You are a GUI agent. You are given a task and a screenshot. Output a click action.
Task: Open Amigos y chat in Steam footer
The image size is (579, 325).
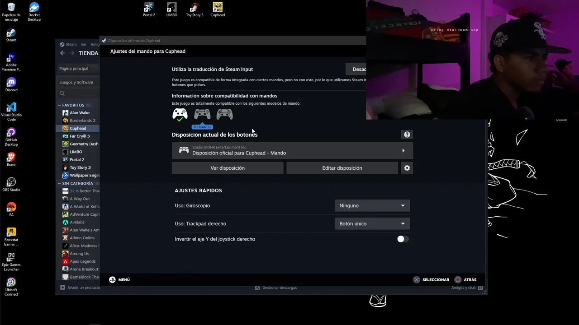coord(467,288)
